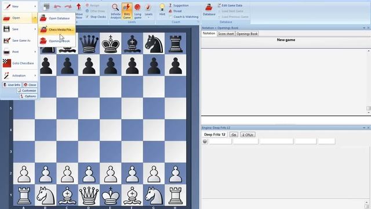Click the black rook on h8

175,44
